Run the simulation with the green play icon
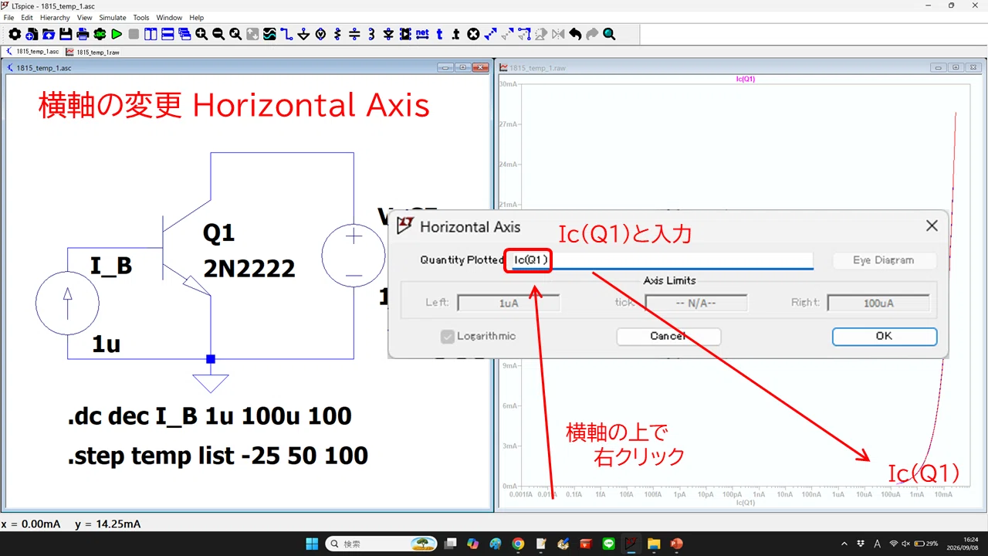This screenshot has width=988, height=556. (x=116, y=34)
